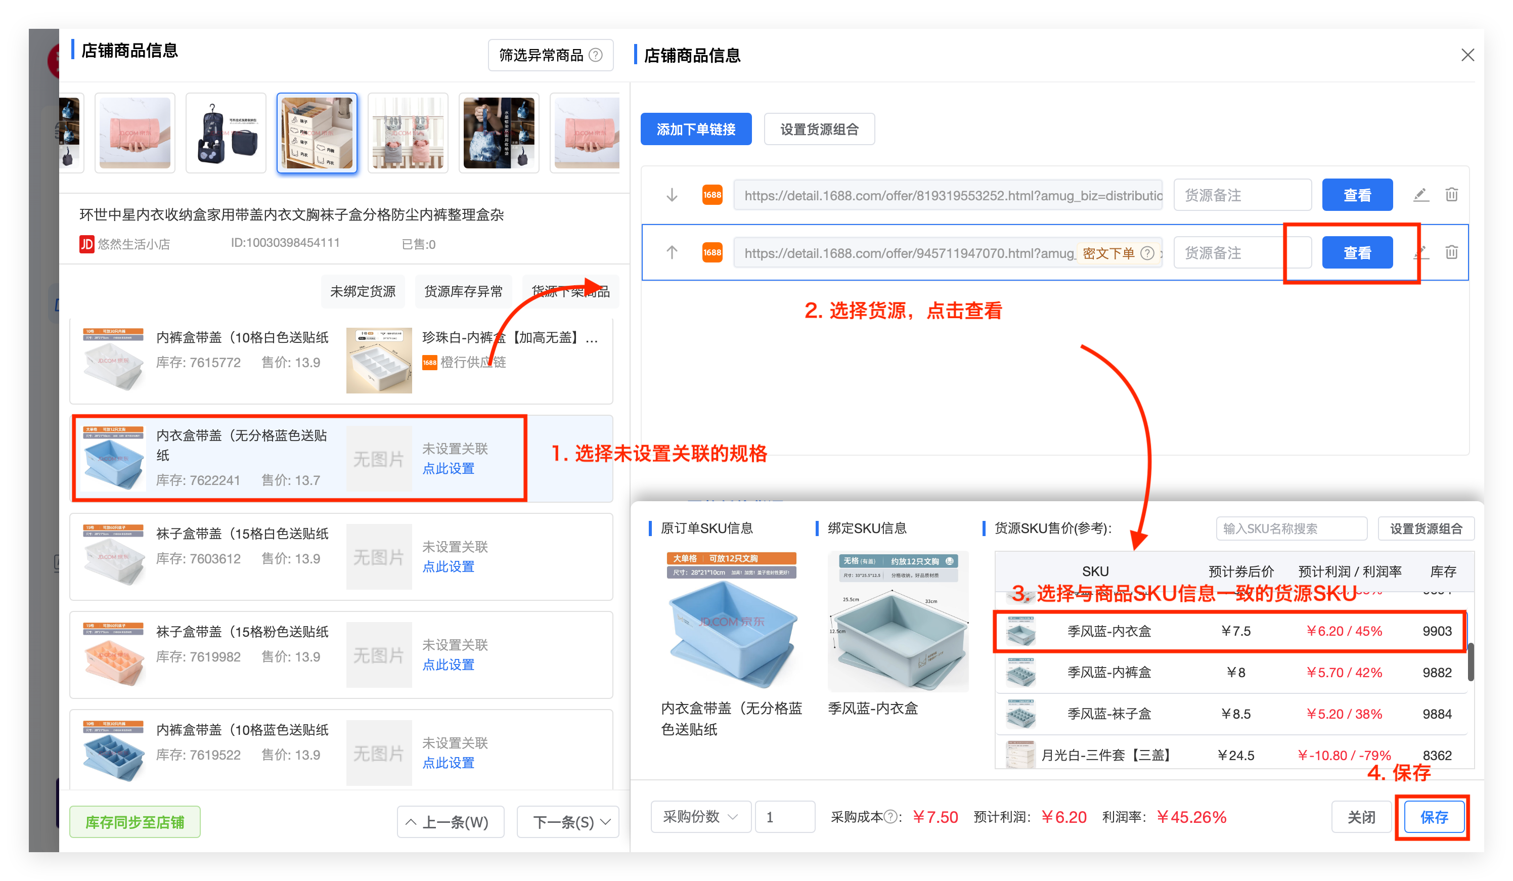This screenshot has width=1513, height=881.
Task: Click the down arrow on first source link
Action: tap(672, 195)
